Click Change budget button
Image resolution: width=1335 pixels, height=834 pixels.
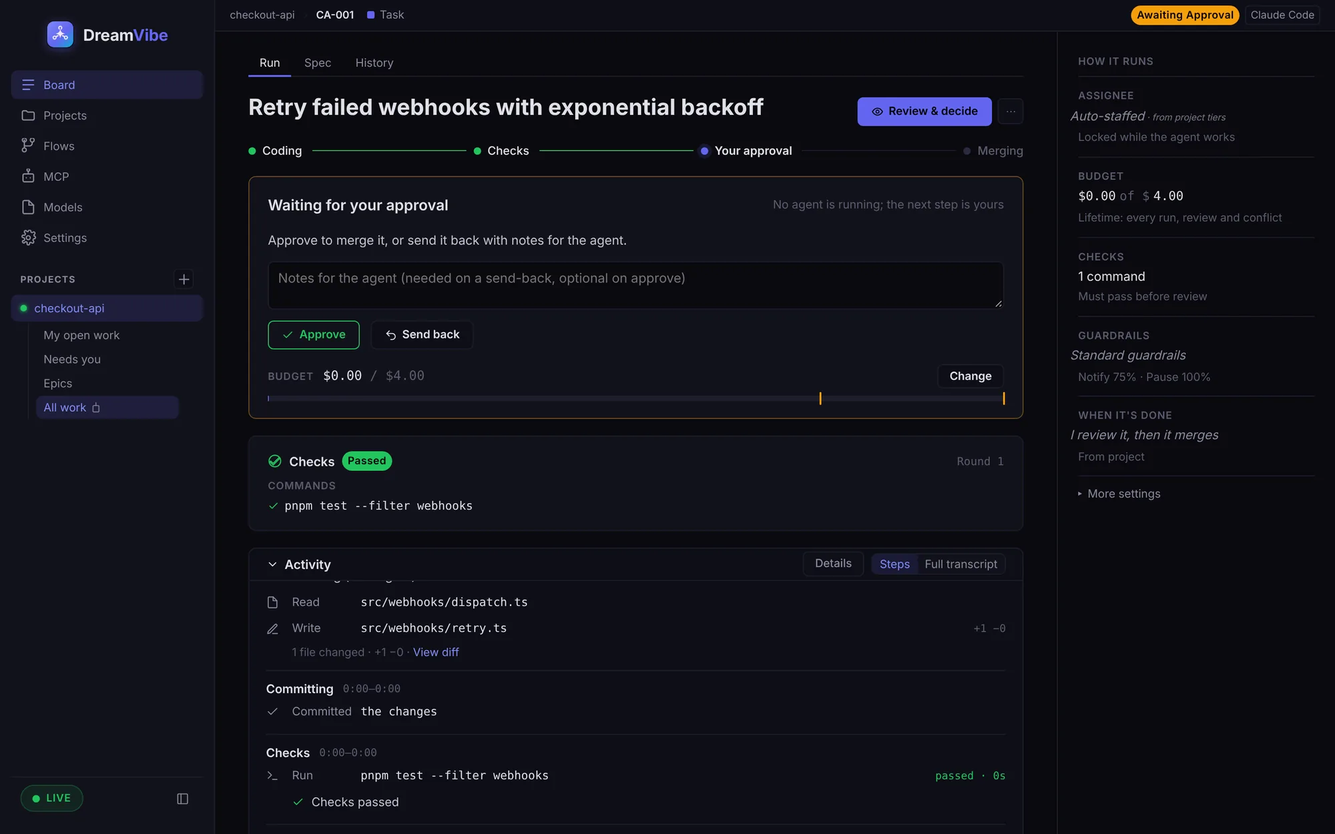[971, 376]
